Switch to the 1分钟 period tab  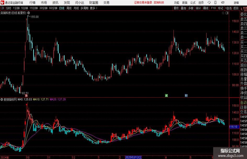coord(16,8)
